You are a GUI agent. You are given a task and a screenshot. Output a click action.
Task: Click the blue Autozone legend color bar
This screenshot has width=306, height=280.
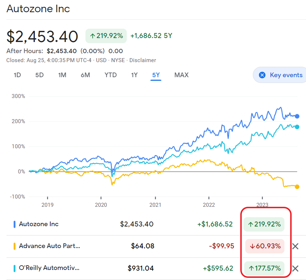tap(14, 224)
